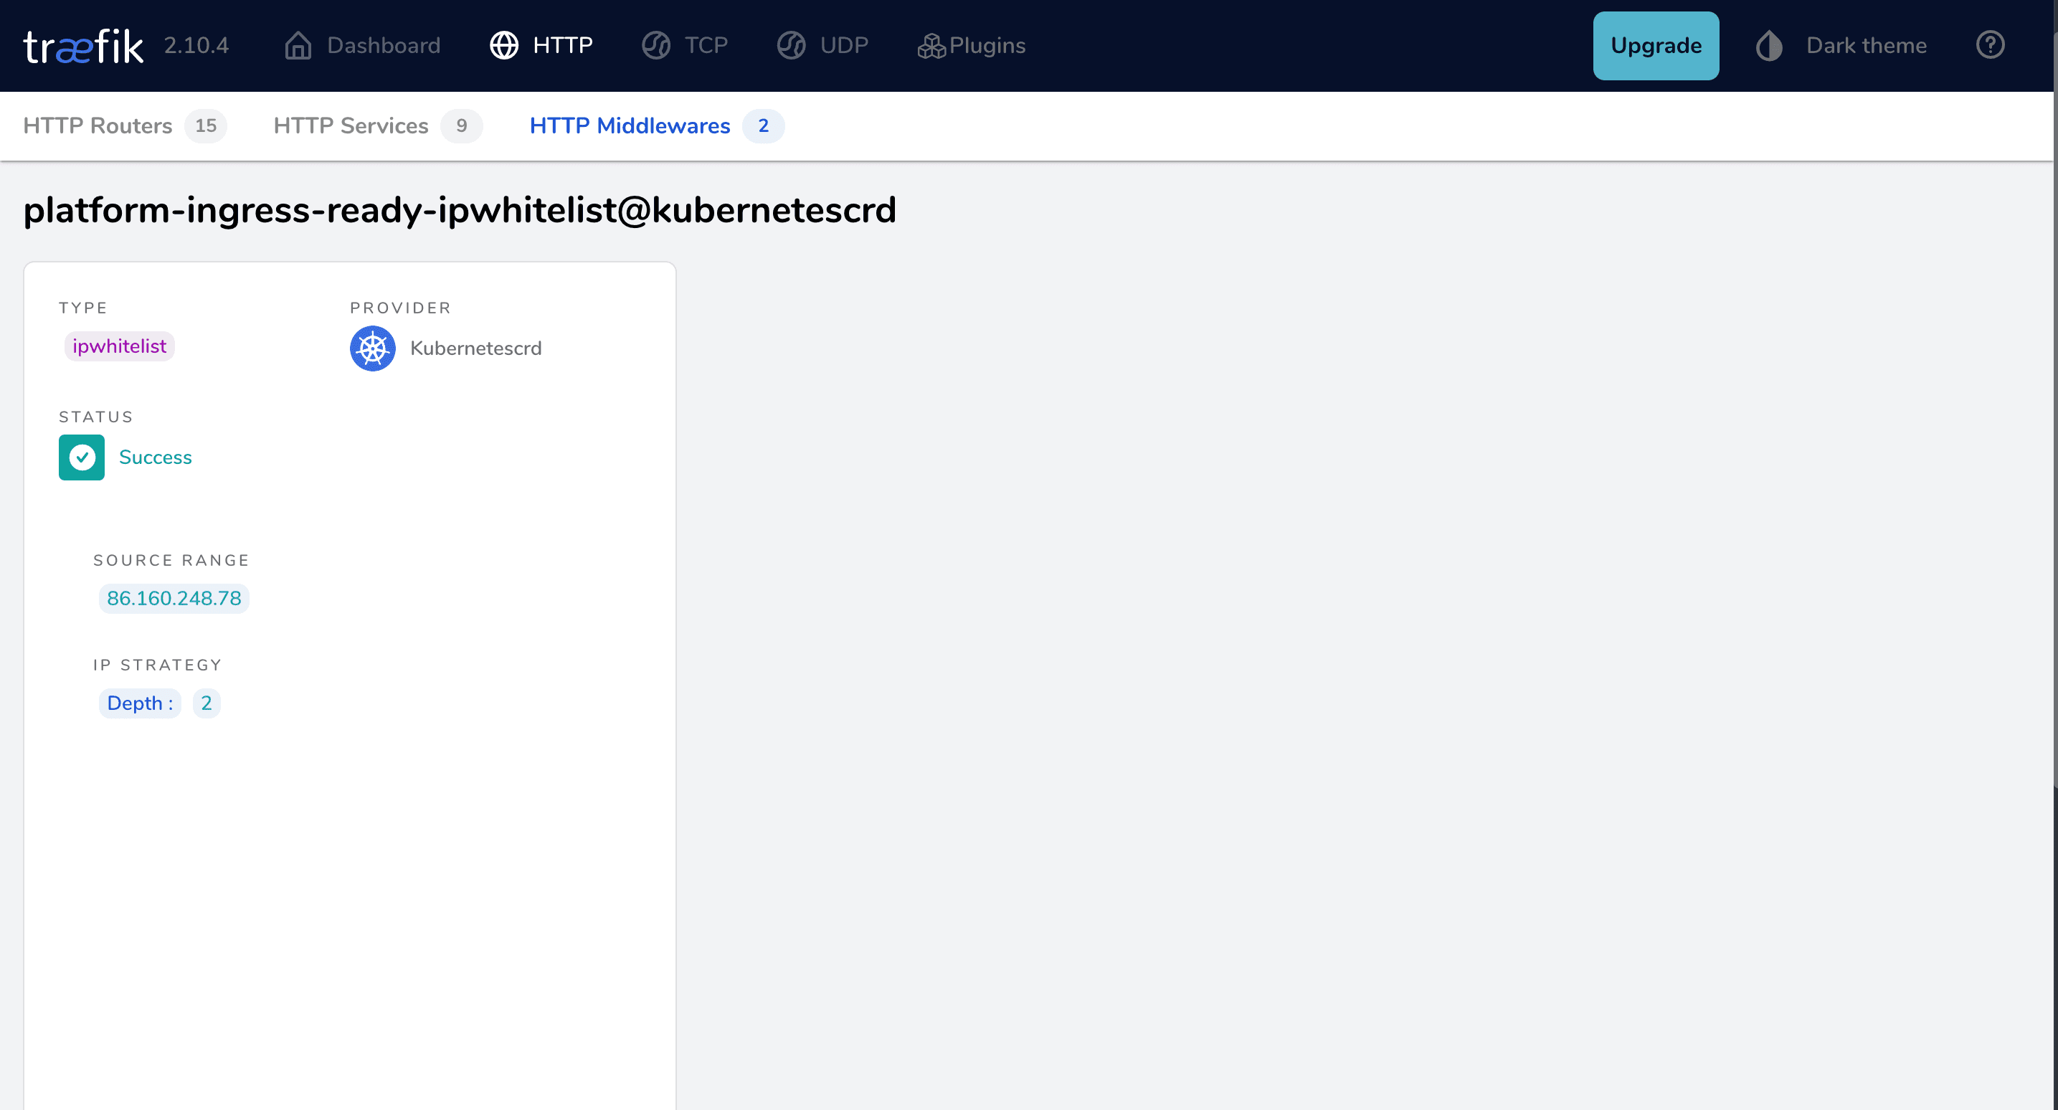Switch to the HTTP Routers tab
This screenshot has width=2058, height=1110.
click(98, 125)
